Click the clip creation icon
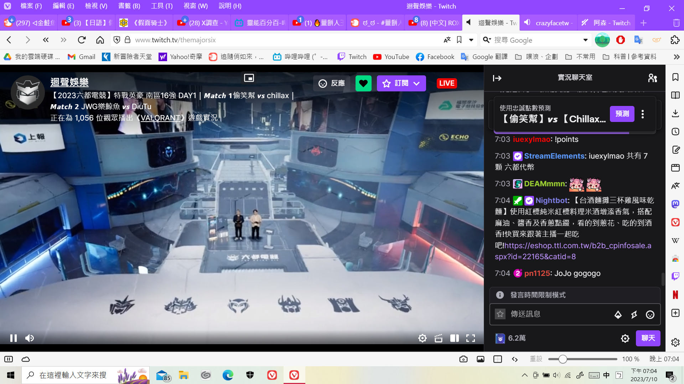This screenshot has height=384, width=684. pyautogui.click(x=439, y=338)
